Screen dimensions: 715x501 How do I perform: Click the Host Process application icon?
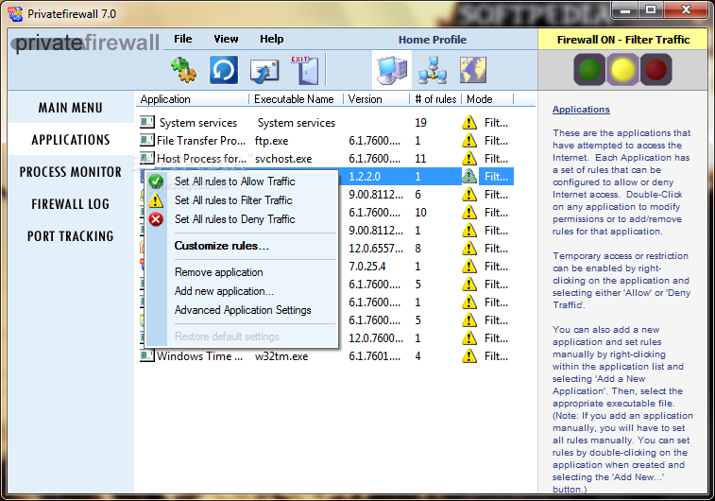pos(146,158)
